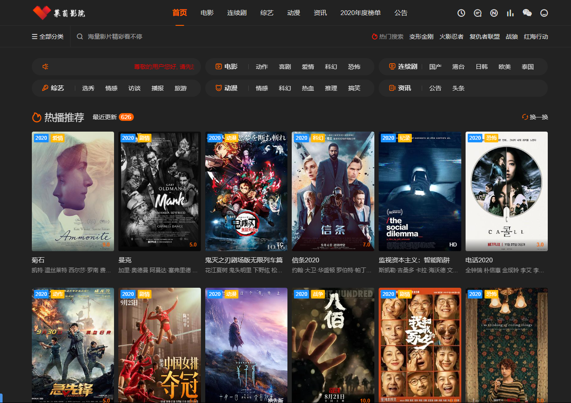Screen dimensions: 571x403
Task: Open the message chat icon in header
Action: 478,13
